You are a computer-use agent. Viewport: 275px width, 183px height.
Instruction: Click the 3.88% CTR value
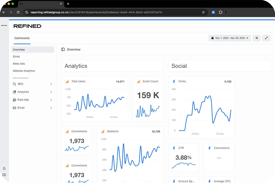click(x=183, y=158)
